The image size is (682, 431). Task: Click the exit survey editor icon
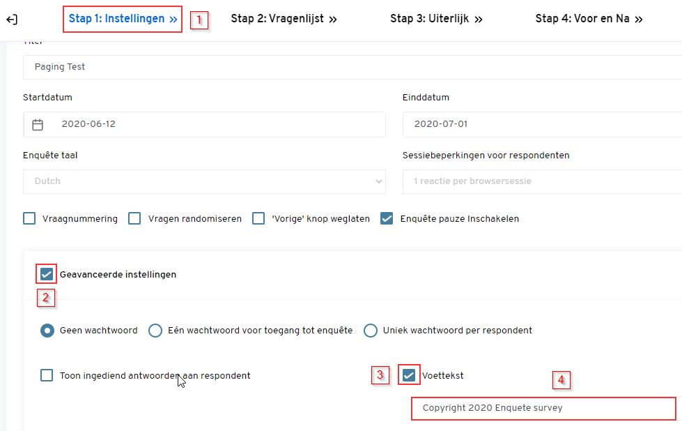pos(11,19)
